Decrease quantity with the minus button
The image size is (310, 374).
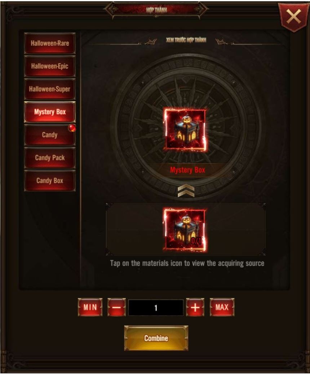tap(116, 307)
